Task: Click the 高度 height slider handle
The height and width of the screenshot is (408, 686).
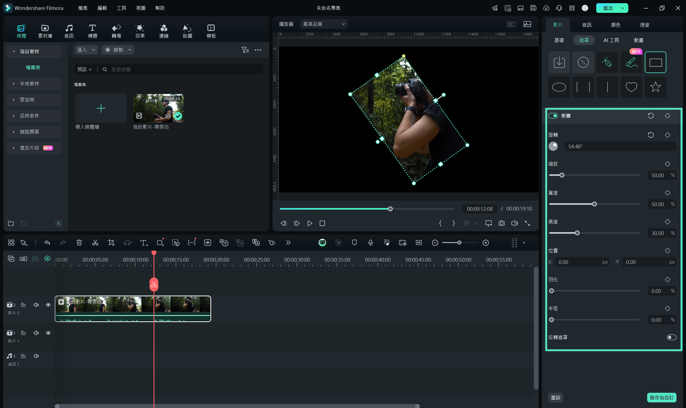Action: click(577, 233)
